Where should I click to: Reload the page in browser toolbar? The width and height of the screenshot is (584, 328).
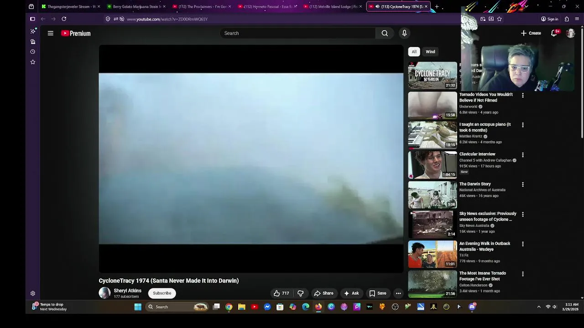tap(64, 19)
